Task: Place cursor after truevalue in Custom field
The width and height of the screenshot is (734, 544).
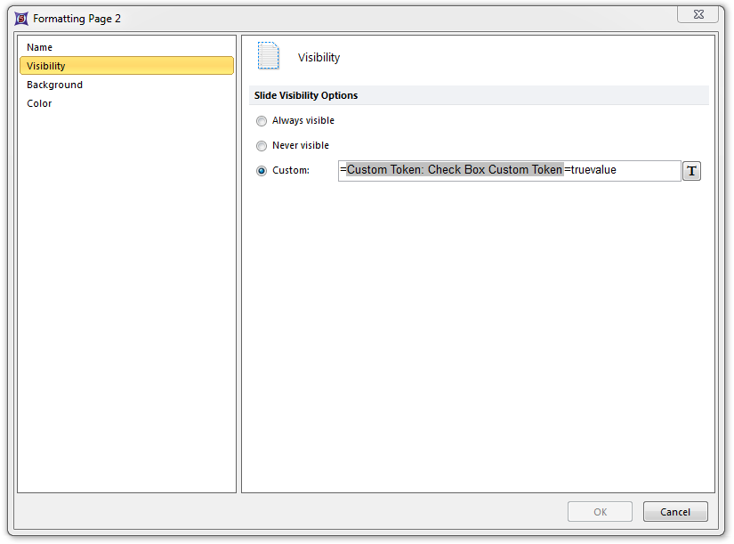Action: (x=617, y=170)
